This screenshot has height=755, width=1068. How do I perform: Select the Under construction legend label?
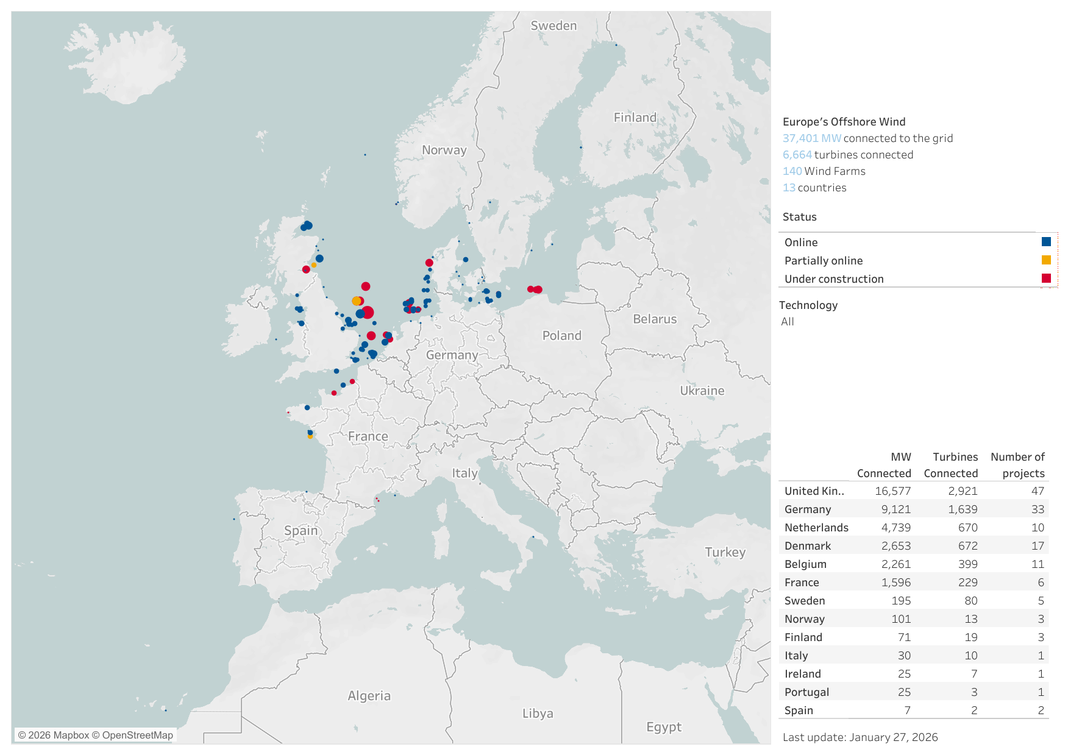(833, 279)
